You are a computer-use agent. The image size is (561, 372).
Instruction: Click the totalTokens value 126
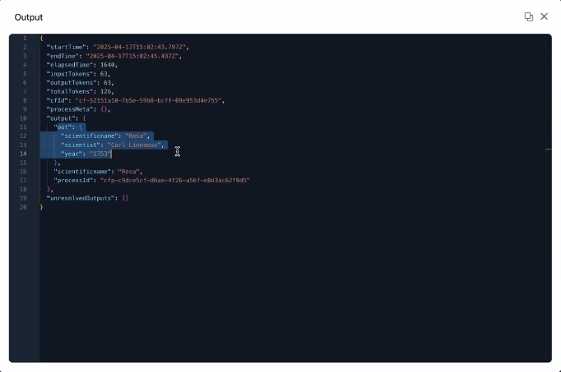click(x=105, y=92)
